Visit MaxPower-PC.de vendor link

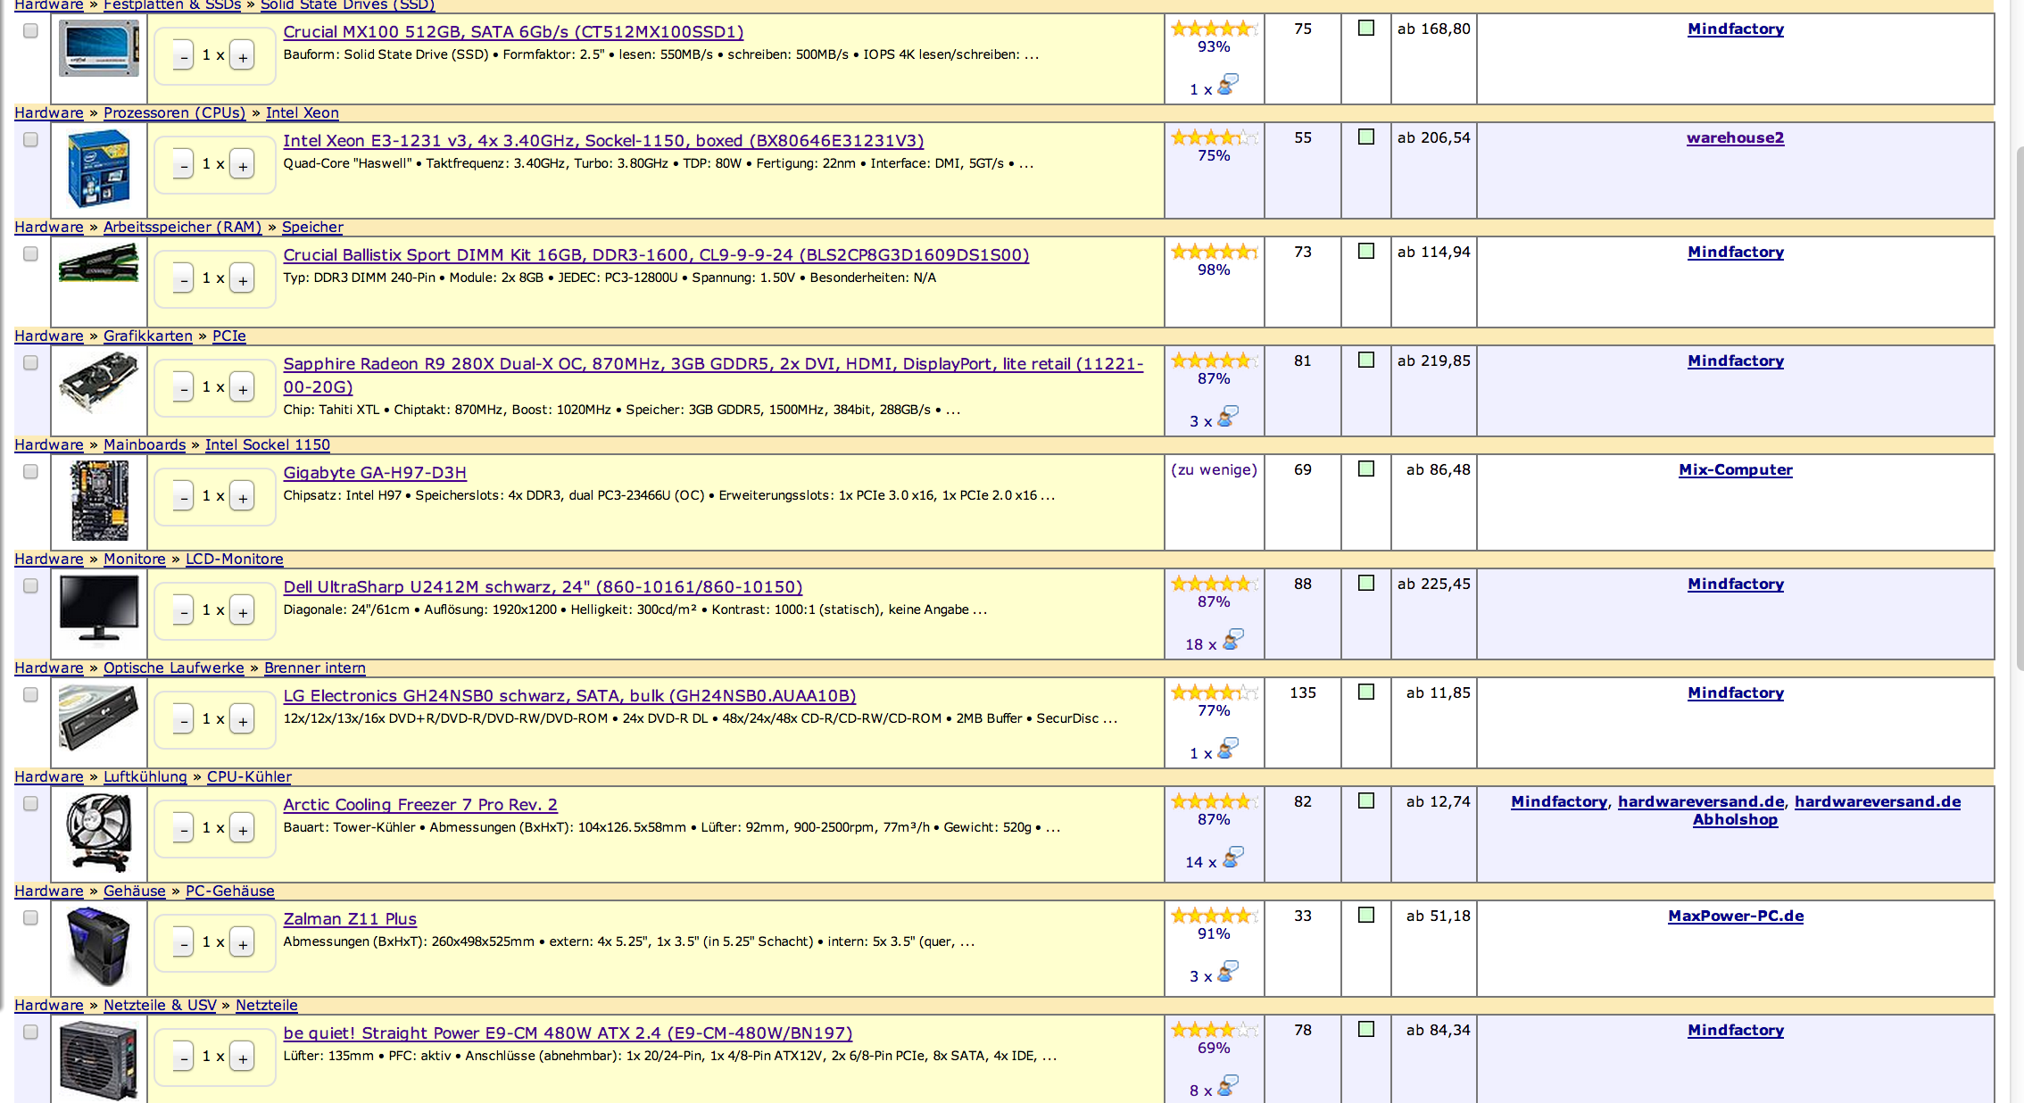tap(1736, 916)
